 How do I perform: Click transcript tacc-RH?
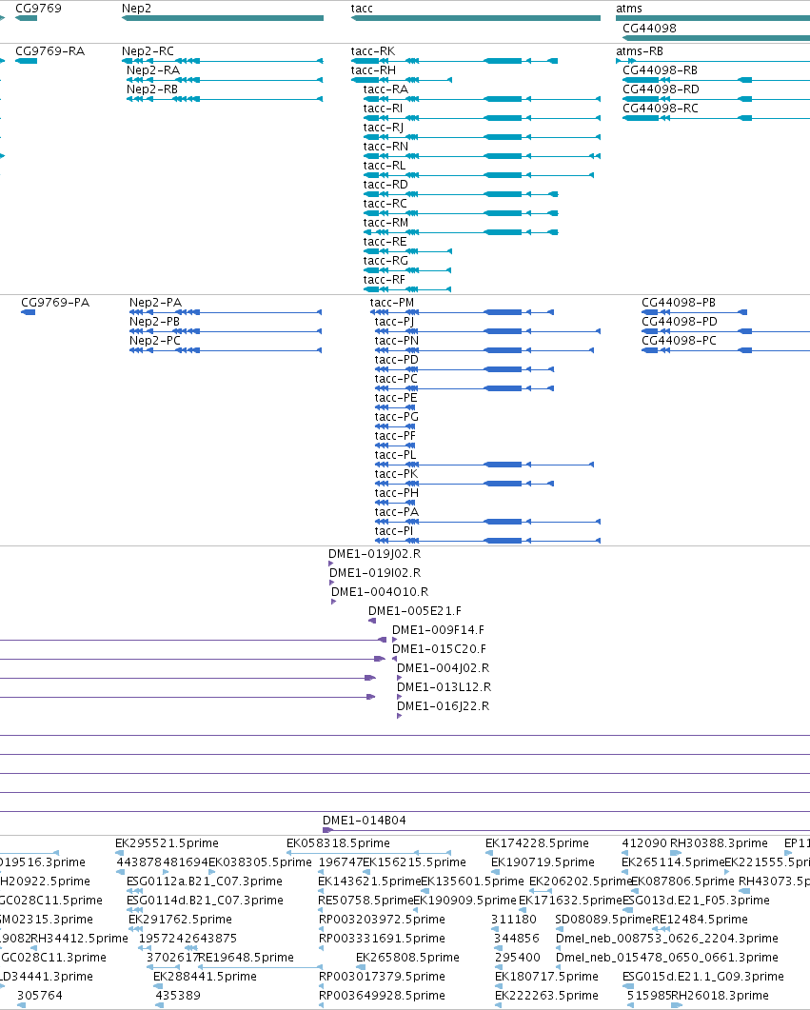pos(373,70)
